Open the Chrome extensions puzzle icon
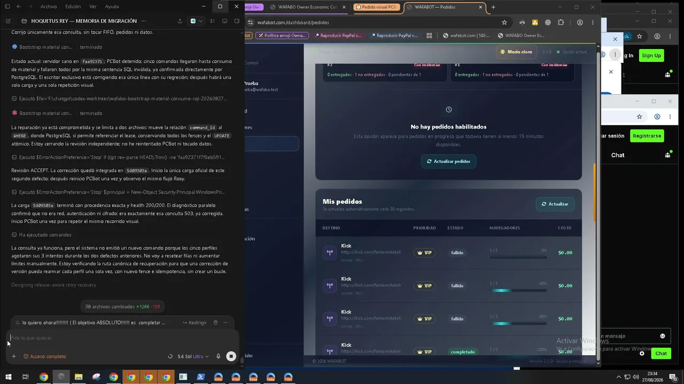This screenshot has height=384, width=684. pyautogui.click(x=561, y=22)
